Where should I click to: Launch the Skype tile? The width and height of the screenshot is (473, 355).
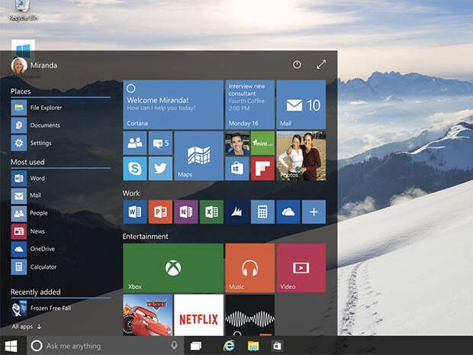(x=135, y=168)
